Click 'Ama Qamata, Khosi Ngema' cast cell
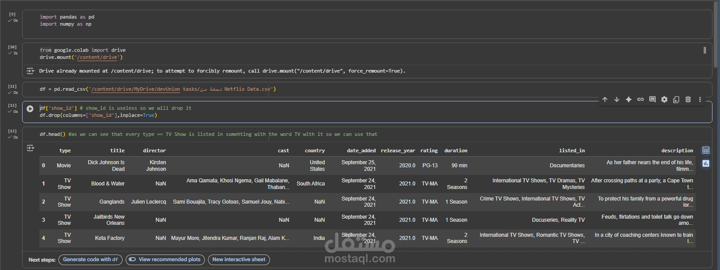This screenshot has height=270, width=720. [238, 184]
